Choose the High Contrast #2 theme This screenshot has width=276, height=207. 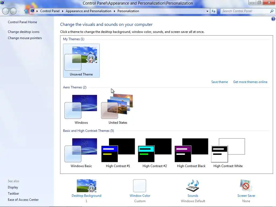(x=154, y=153)
